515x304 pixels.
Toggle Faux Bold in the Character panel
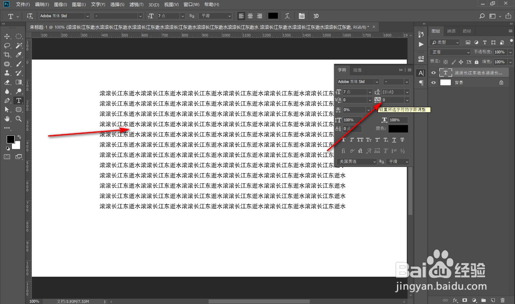click(343, 140)
